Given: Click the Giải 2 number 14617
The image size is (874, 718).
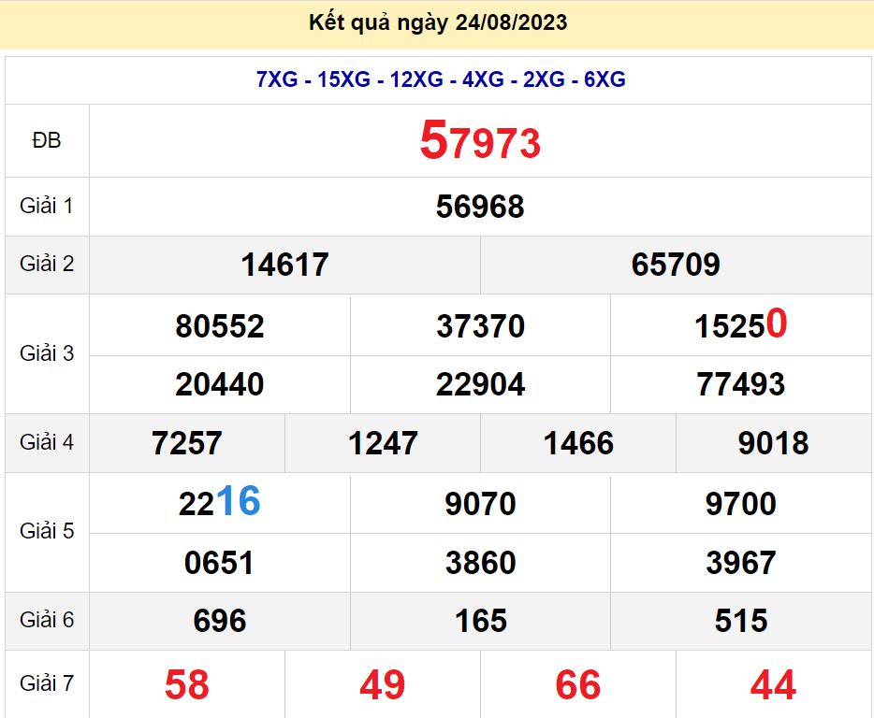Looking at the screenshot, I should (284, 265).
